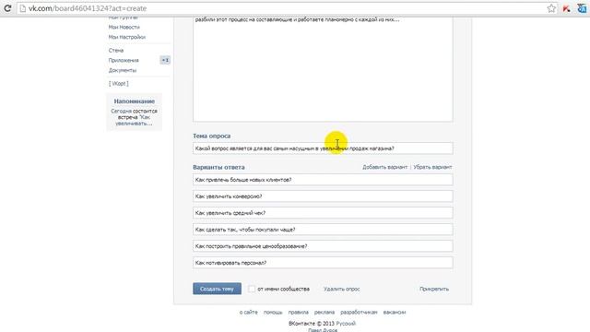Edit answer 'Как сделать так, чтобы покупали чаще?'
The height and width of the screenshot is (332, 590).
[x=323, y=230]
